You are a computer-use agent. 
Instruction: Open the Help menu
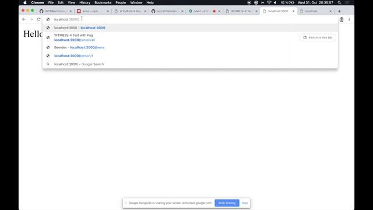pos(150,2)
